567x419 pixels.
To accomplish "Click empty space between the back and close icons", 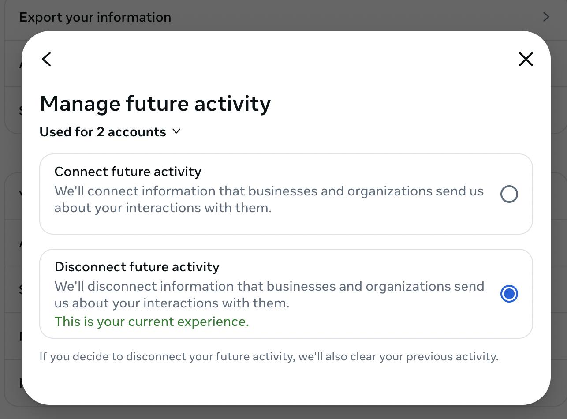I will [x=282, y=59].
